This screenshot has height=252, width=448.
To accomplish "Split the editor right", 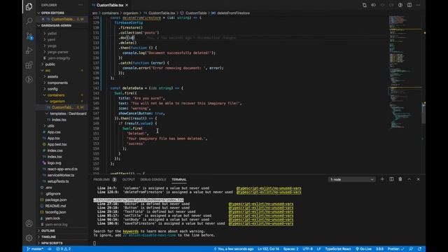I will click(x=409, y=5).
